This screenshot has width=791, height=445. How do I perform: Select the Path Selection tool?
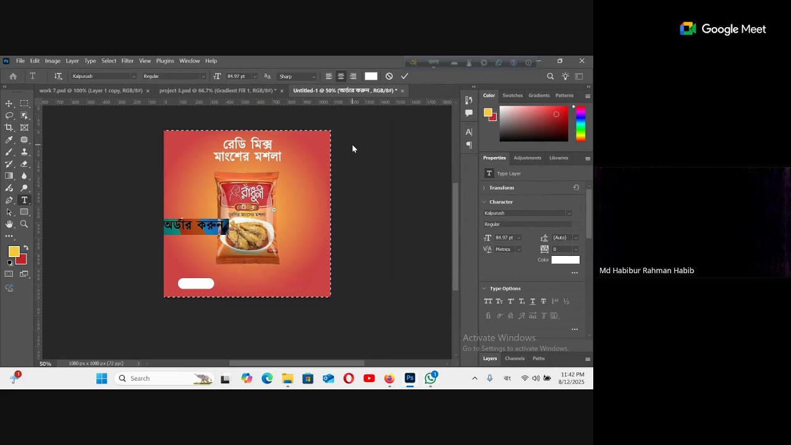coord(9,212)
